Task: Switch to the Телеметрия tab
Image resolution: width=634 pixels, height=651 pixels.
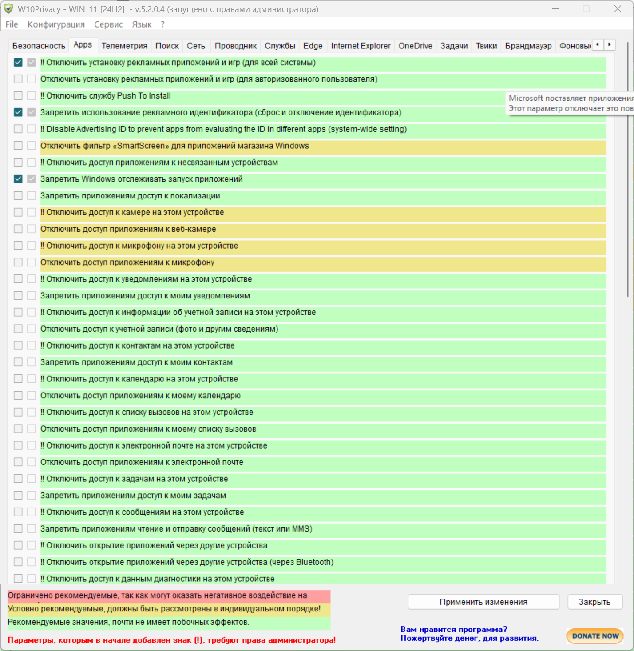Action: click(x=124, y=46)
